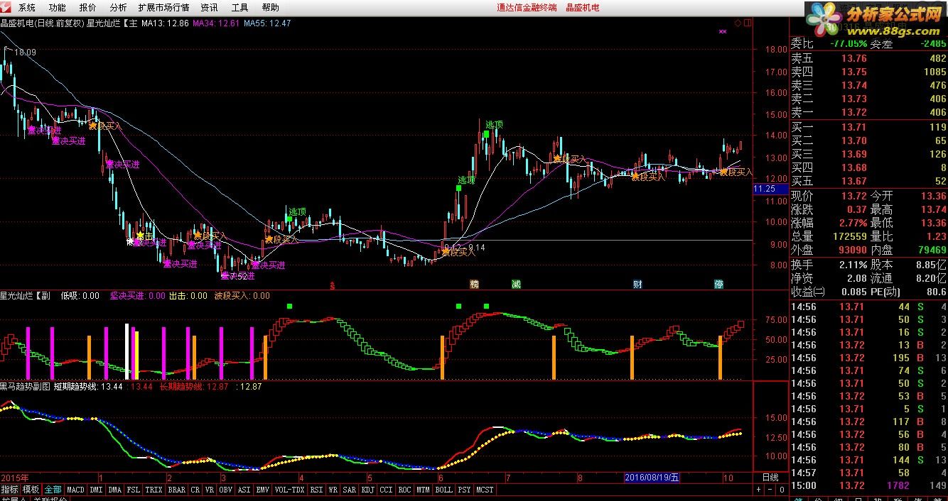This screenshot has width=948, height=501.
Task: Switch to the MACD indicator
Action: click(x=75, y=490)
